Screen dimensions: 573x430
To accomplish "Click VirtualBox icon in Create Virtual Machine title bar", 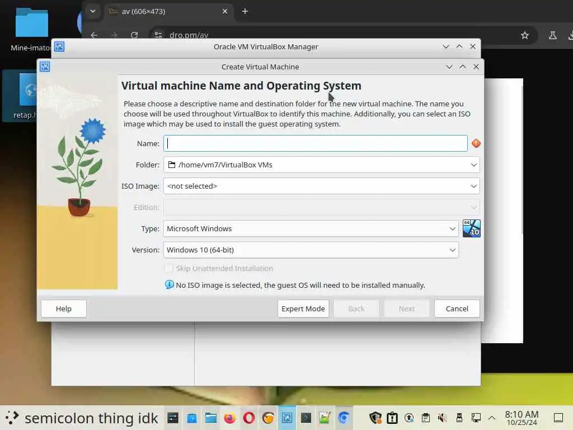I will 45,67.
